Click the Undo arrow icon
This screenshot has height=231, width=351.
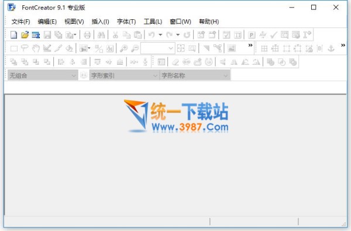152,35
